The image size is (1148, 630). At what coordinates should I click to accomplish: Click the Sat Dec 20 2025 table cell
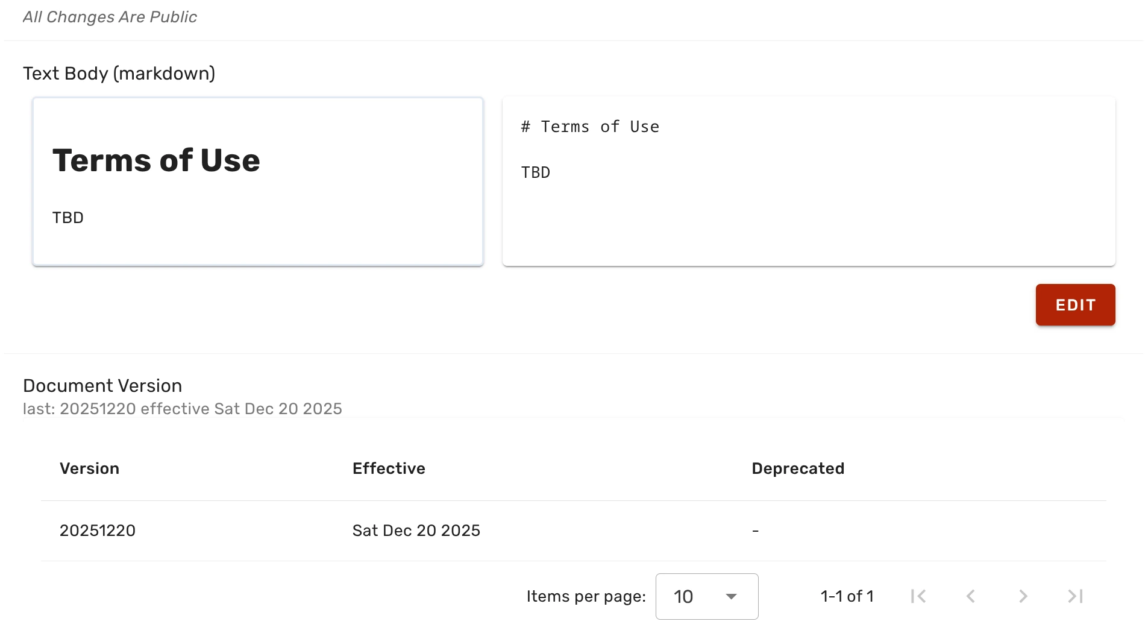pos(416,531)
